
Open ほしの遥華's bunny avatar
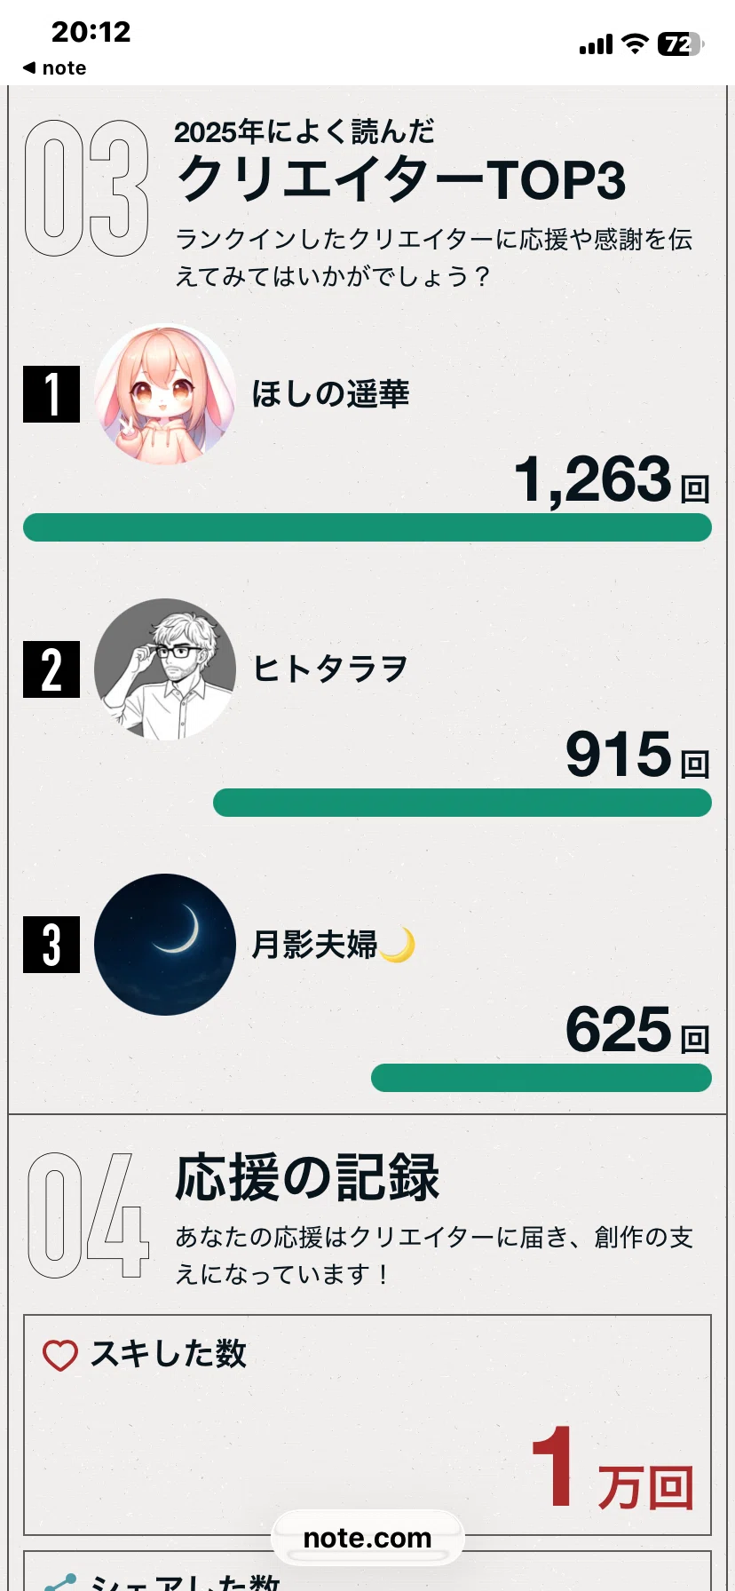(x=165, y=394)
